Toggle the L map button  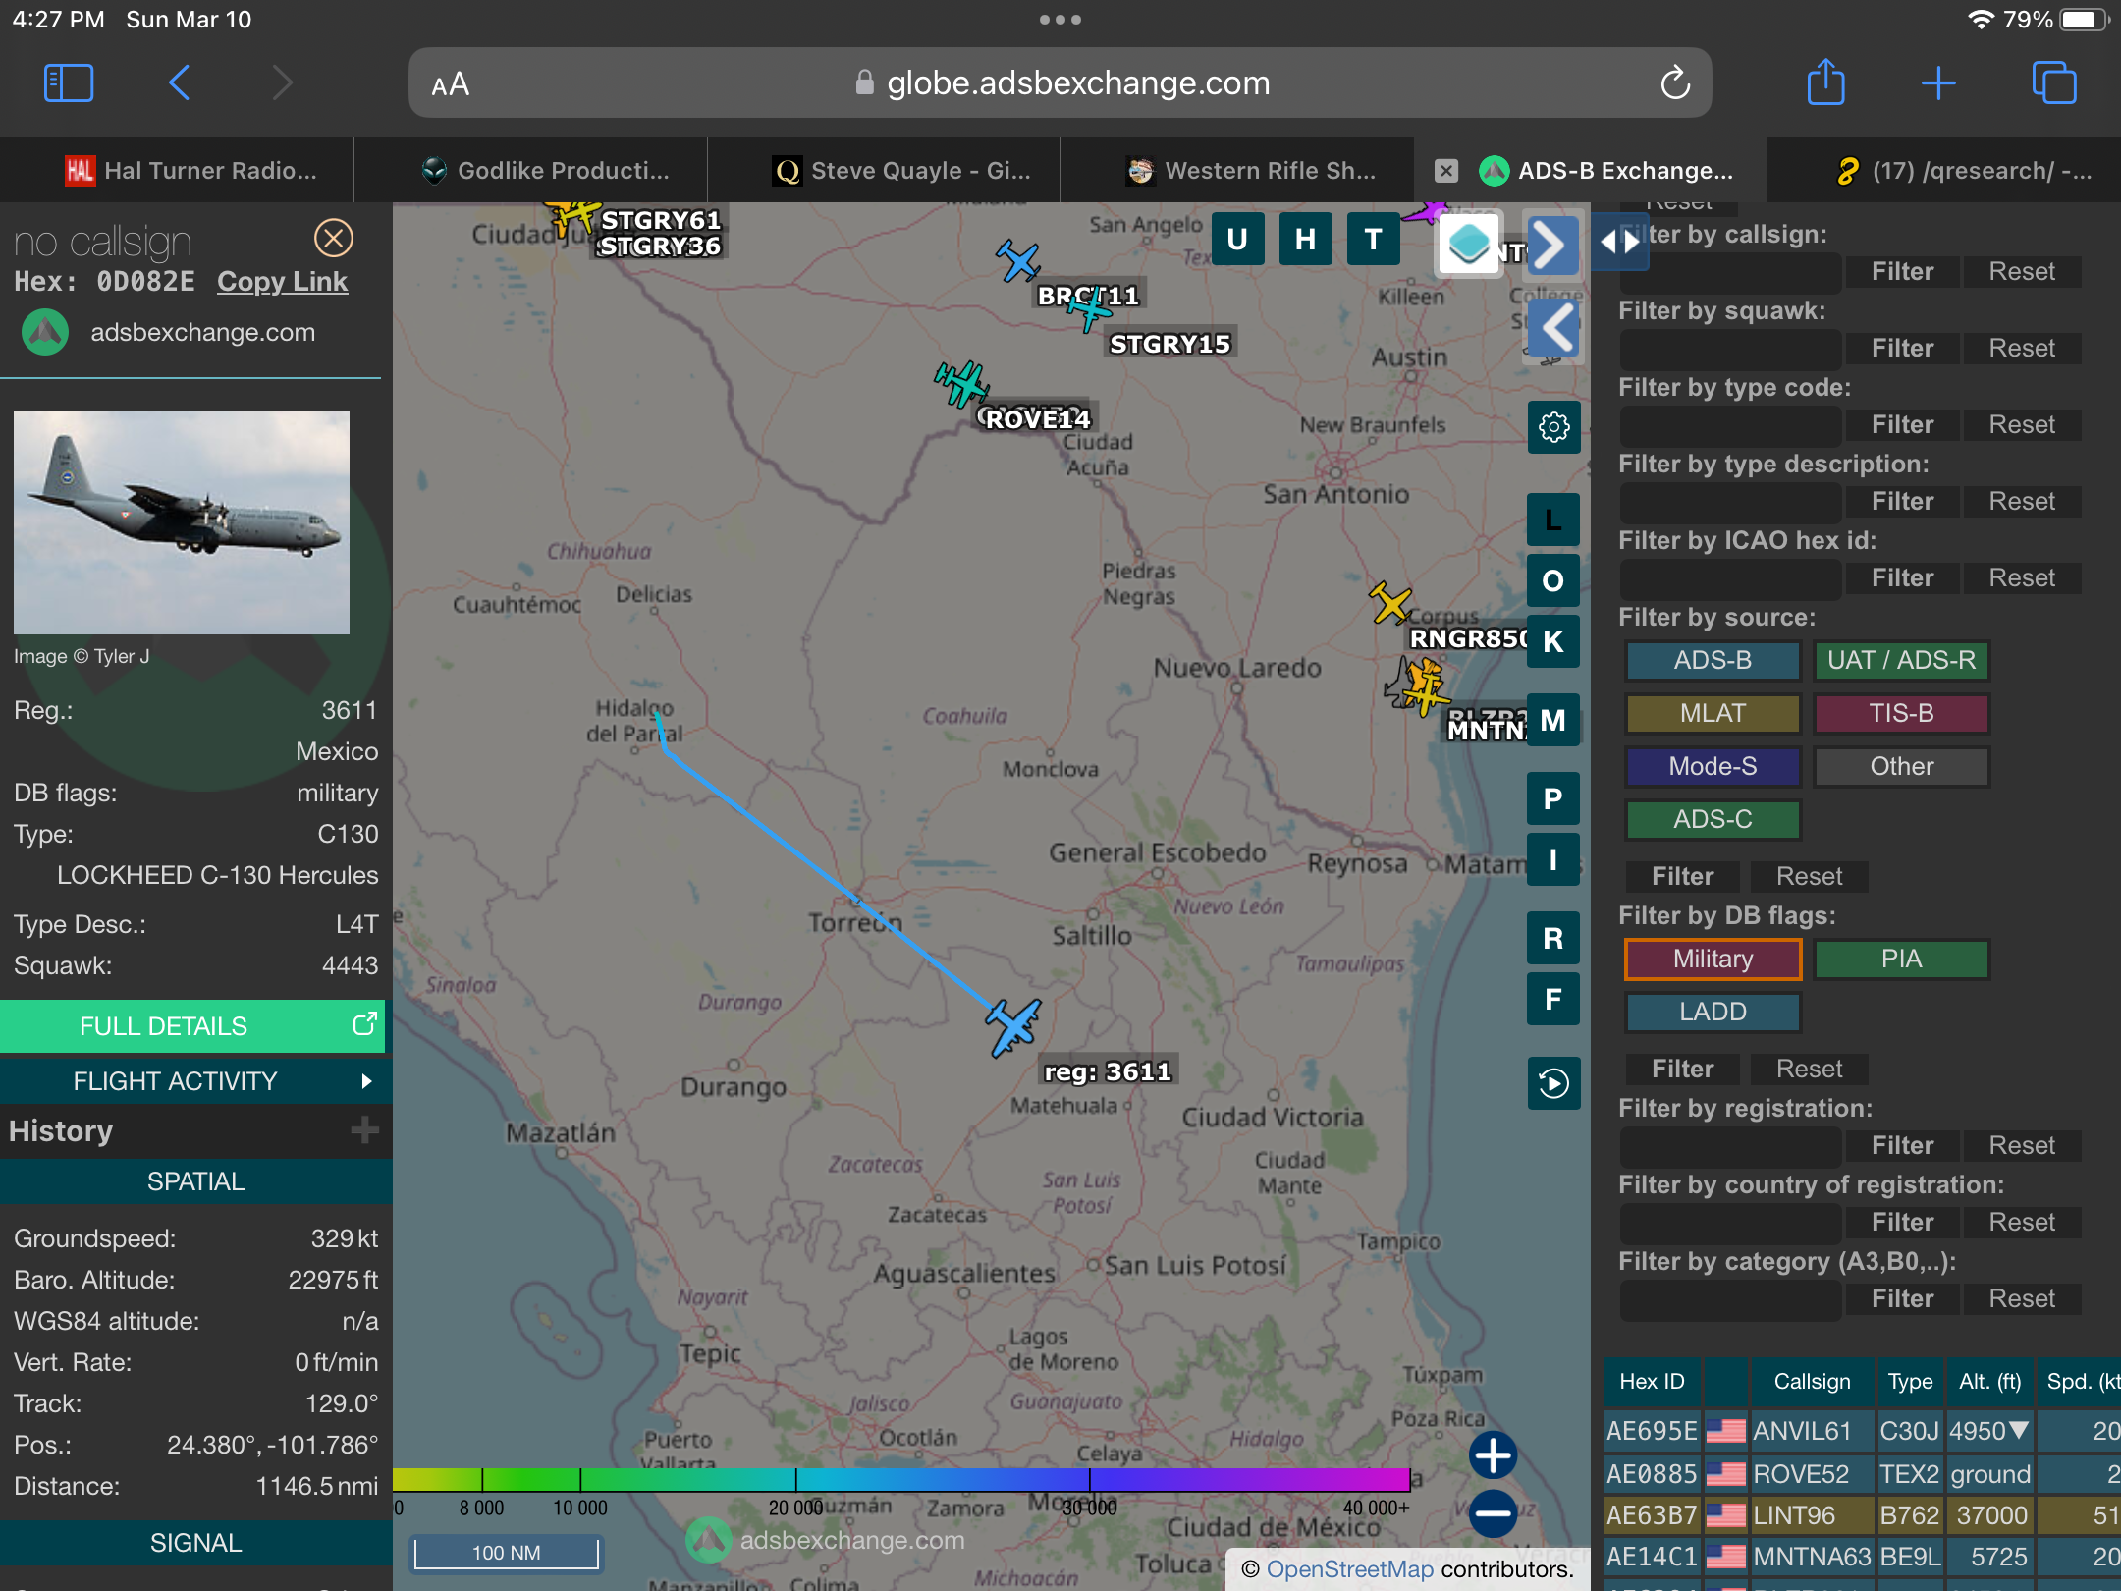tap(1553, 520)
